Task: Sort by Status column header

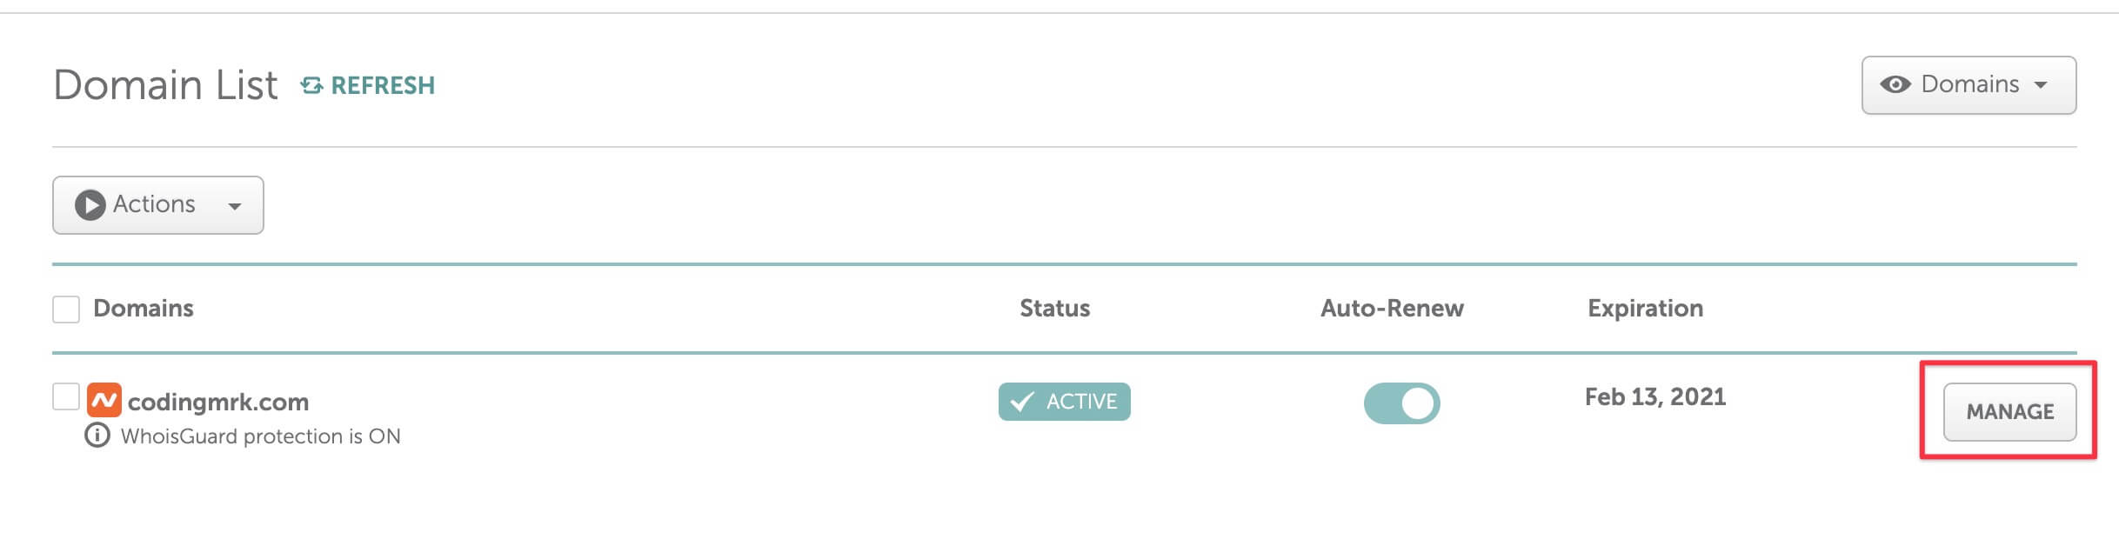Action: click(x=1054, y=308)
